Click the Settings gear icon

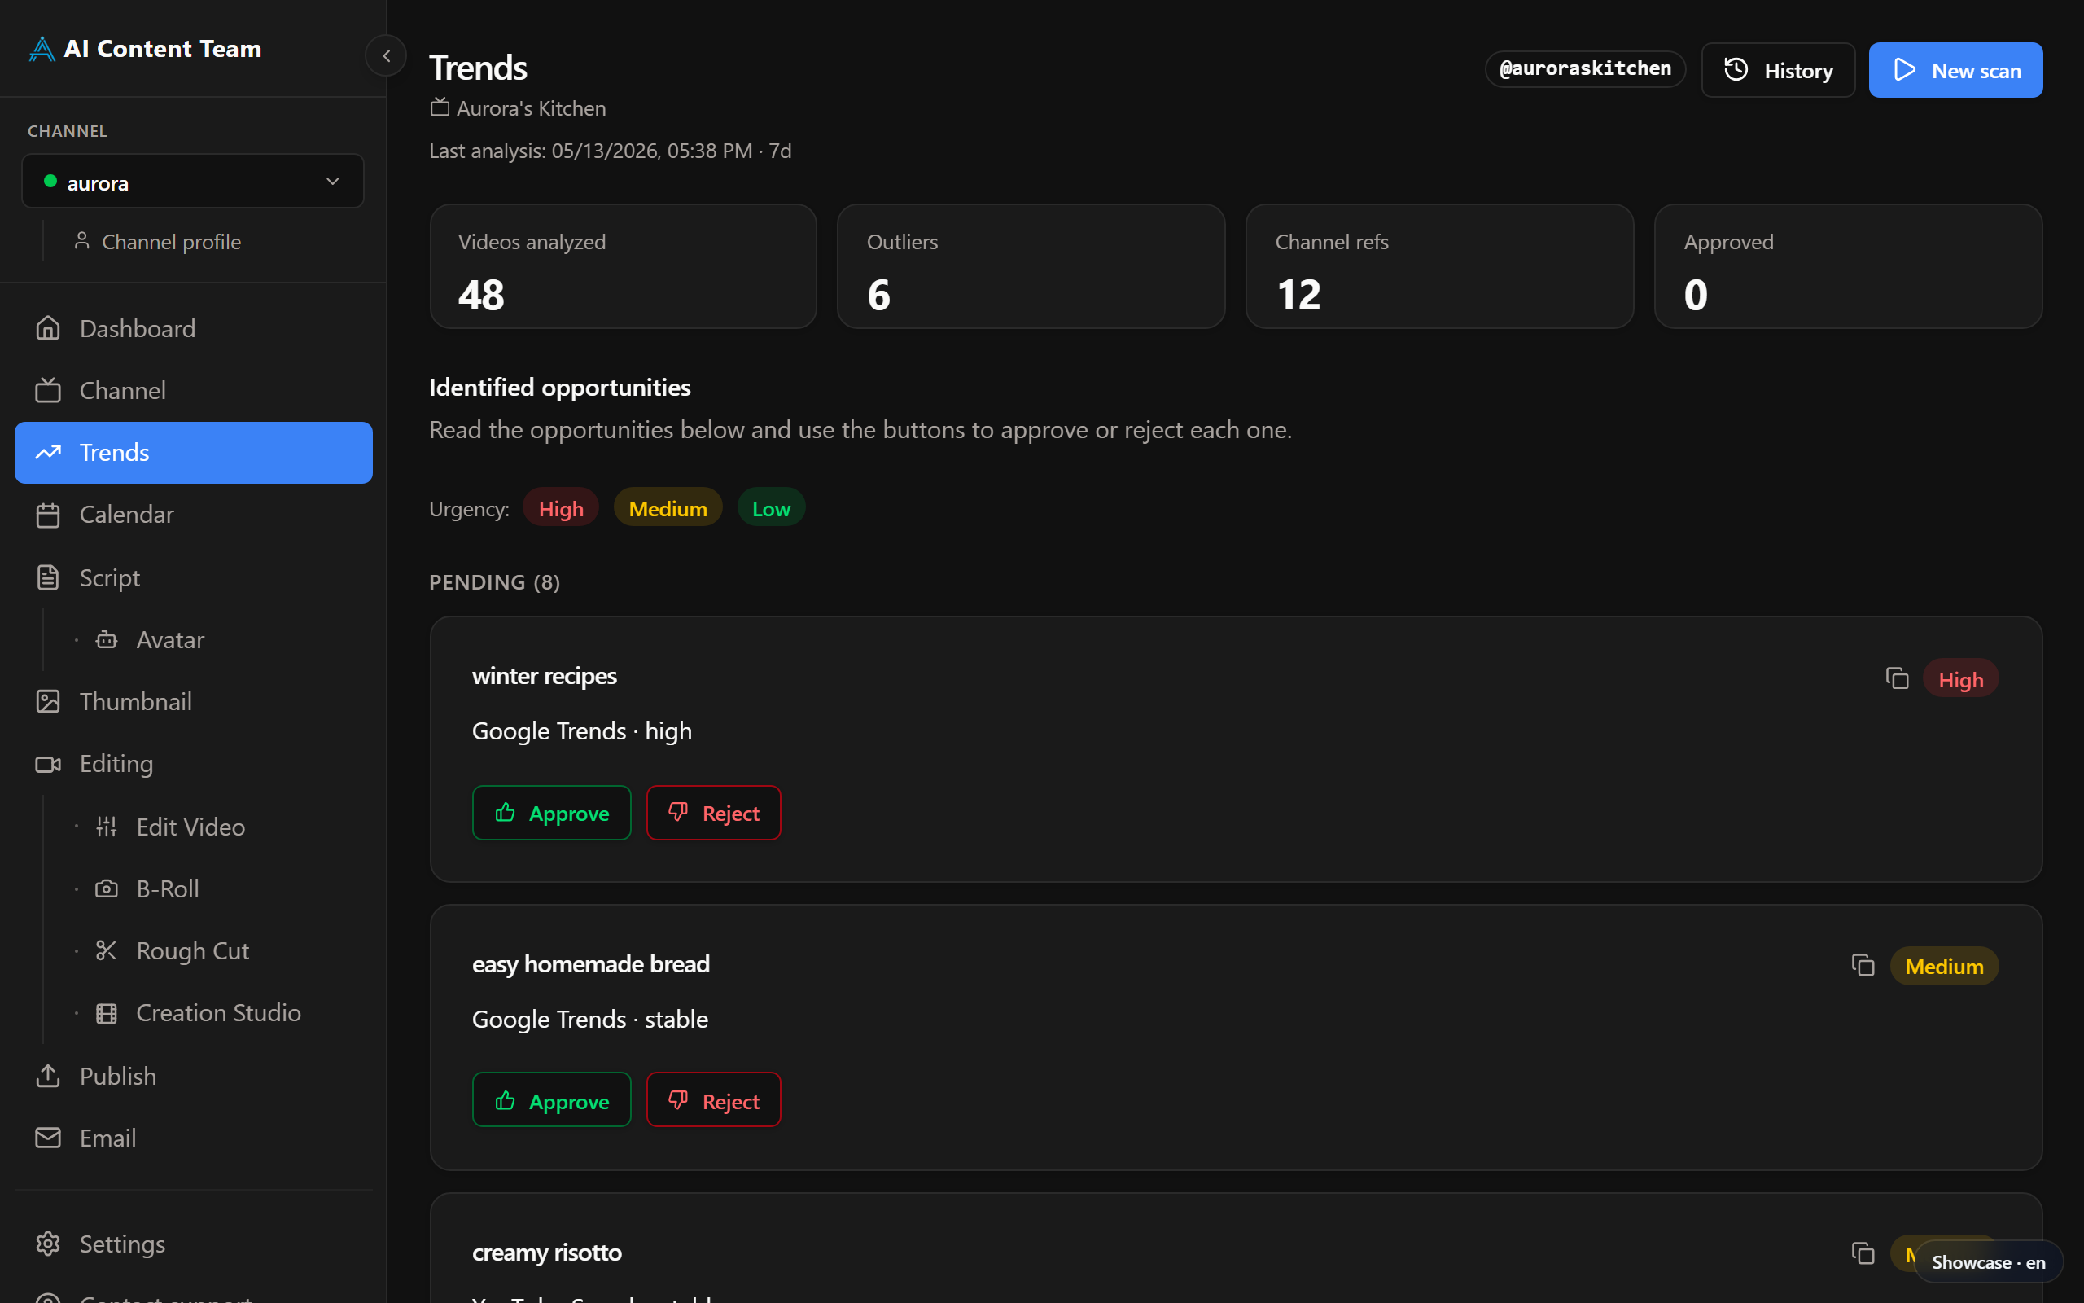48,1244
